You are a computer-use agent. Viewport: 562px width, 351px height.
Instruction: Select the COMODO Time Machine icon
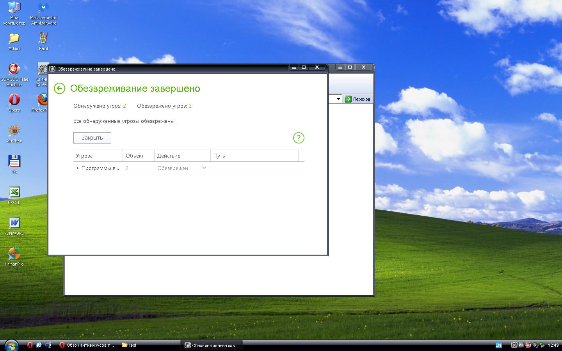coord(14,74)
